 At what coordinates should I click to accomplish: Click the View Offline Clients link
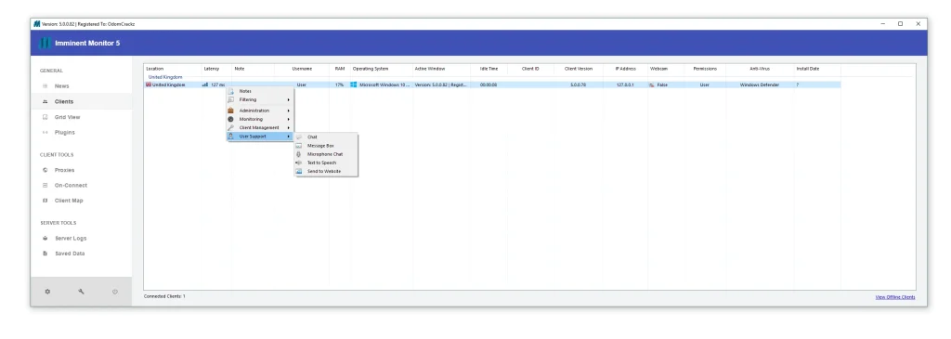pyautogui.click(x=895, y=297)
